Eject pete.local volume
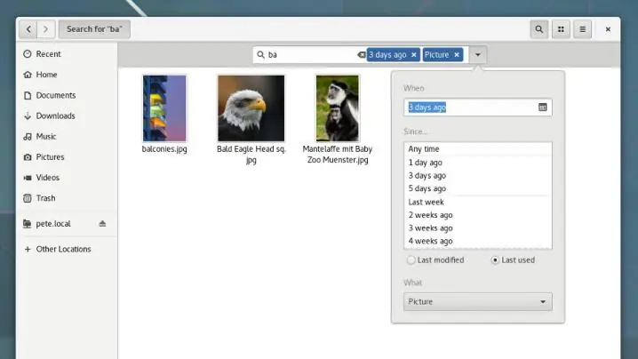This screenshot has height=359, width=638. pyautogui.click(x=102, y=223)
